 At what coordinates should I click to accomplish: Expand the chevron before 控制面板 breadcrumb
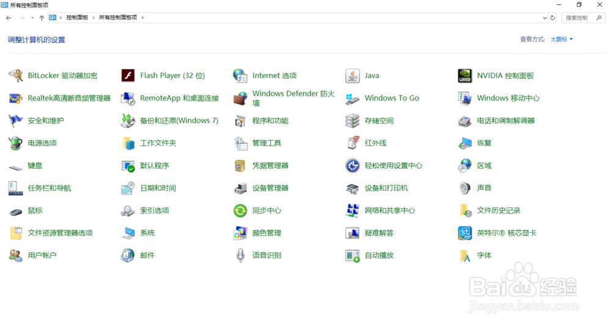[x=60, y=18]
